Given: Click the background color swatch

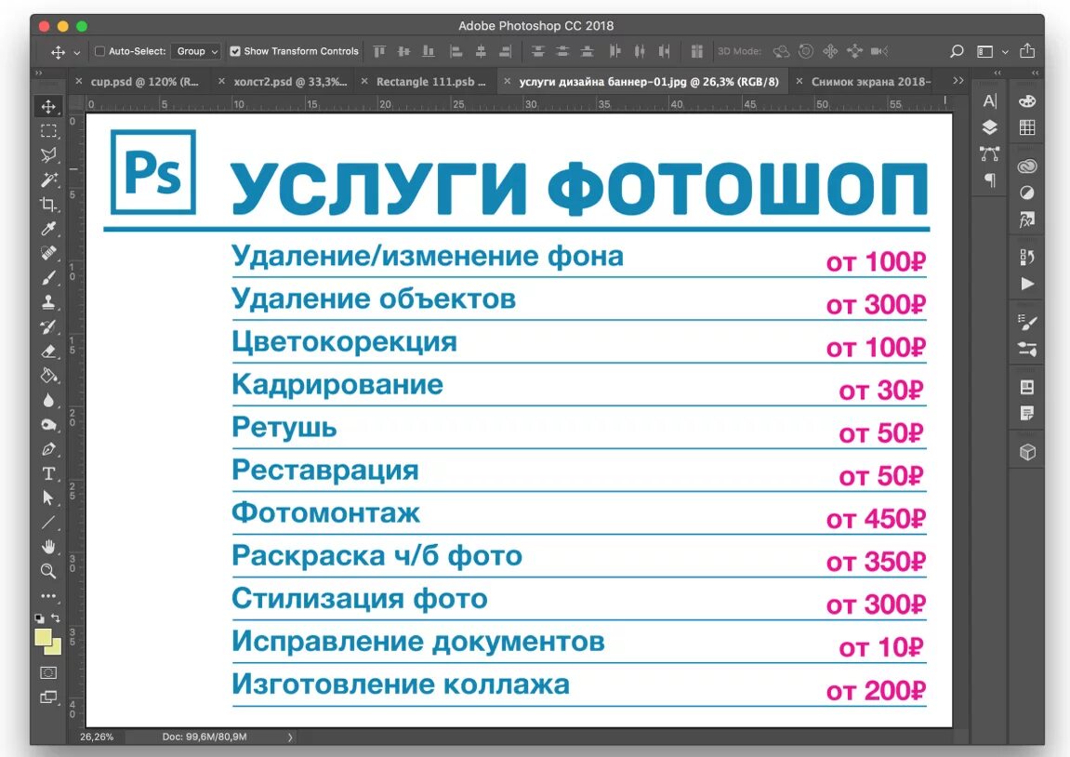Looking at the screenshot, I should [x=55, y=647].
